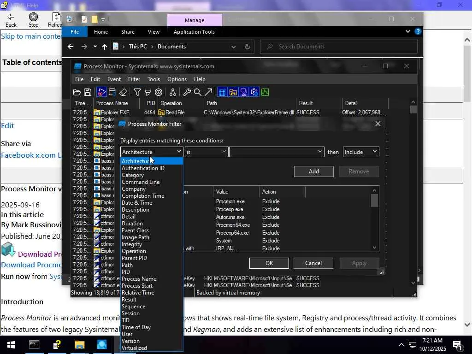Select Operation from the dropdown list

[x=134, y=251]
